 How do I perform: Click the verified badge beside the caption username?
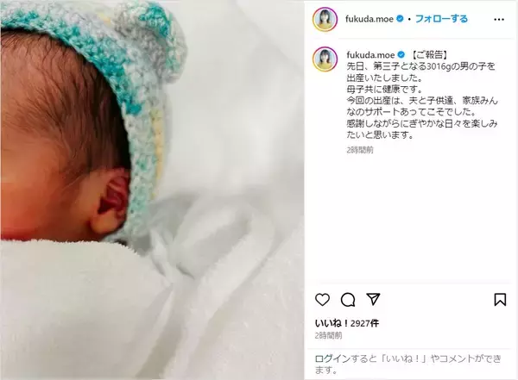pos(401,54)
